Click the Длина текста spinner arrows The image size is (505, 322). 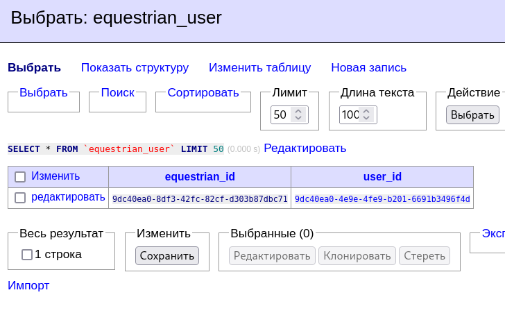[368, 115]
